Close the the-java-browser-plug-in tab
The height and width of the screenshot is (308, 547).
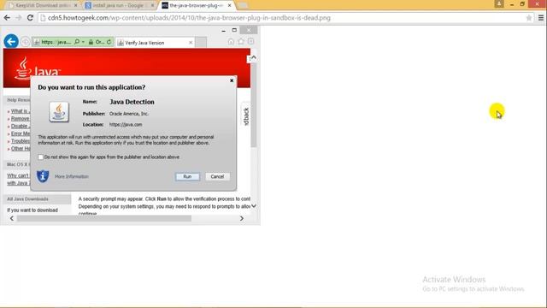229,6
